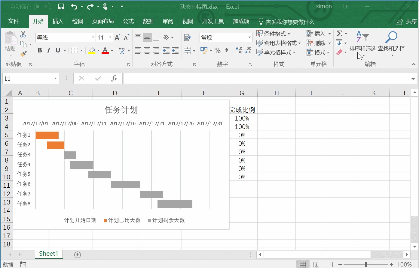This screenshot has width=419, height=268.
Task: Click the Redo arrow icon
Action: pos(90,6)
